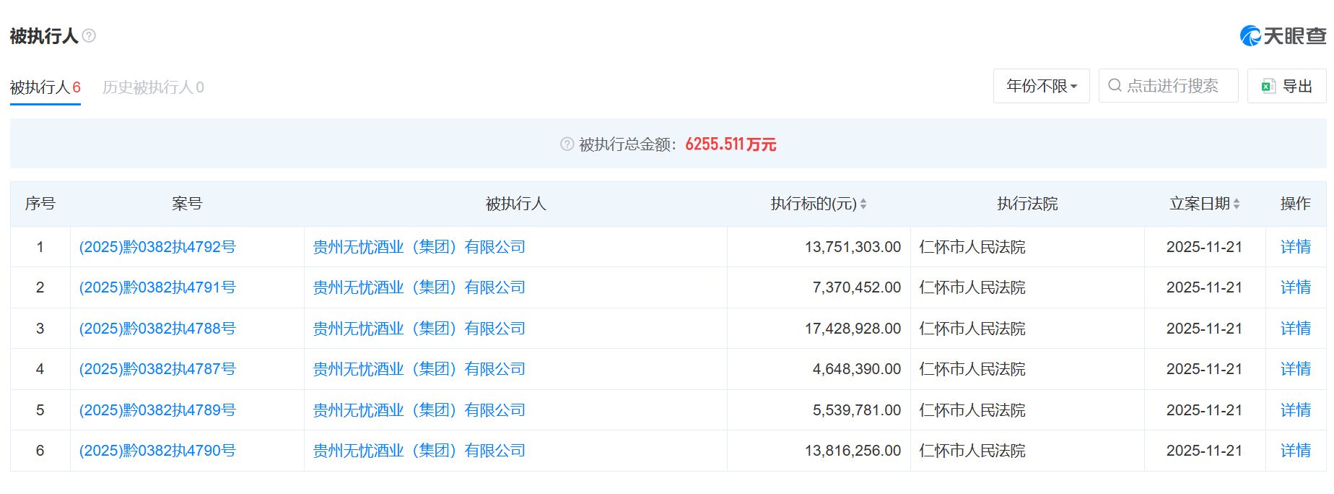Open case (2025)黔0382执4792号 link
The image size is (1334, 494).
pyautogui.click(x=157, y=247)
